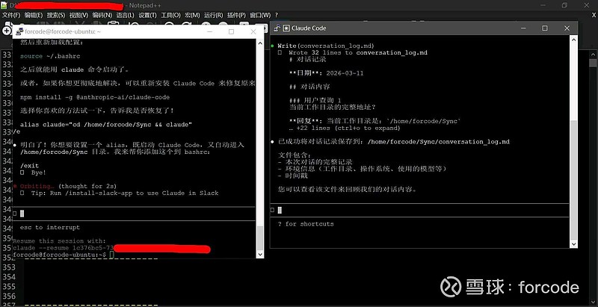Open the 编码(N) menu
Viewport: 598px width, 307px height.
(102, 15)
